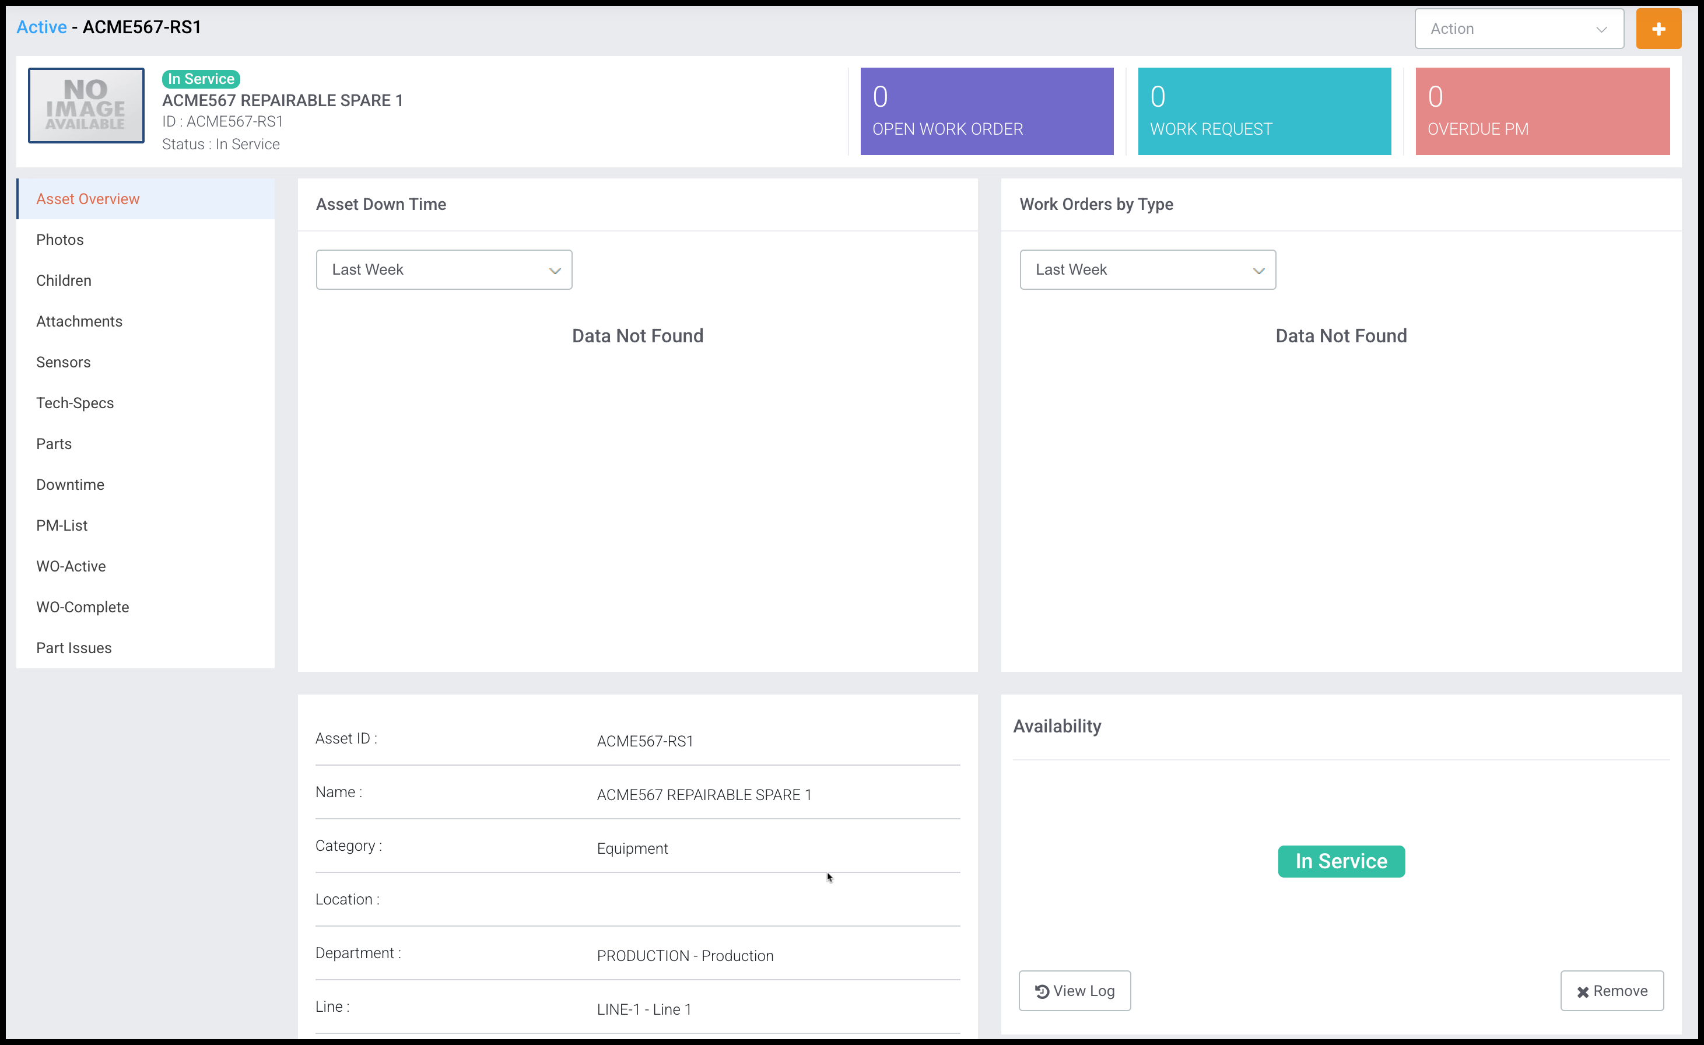Click the Active breadcrumb link
Screen dimensions: 1704x1045
click(41, 27)
